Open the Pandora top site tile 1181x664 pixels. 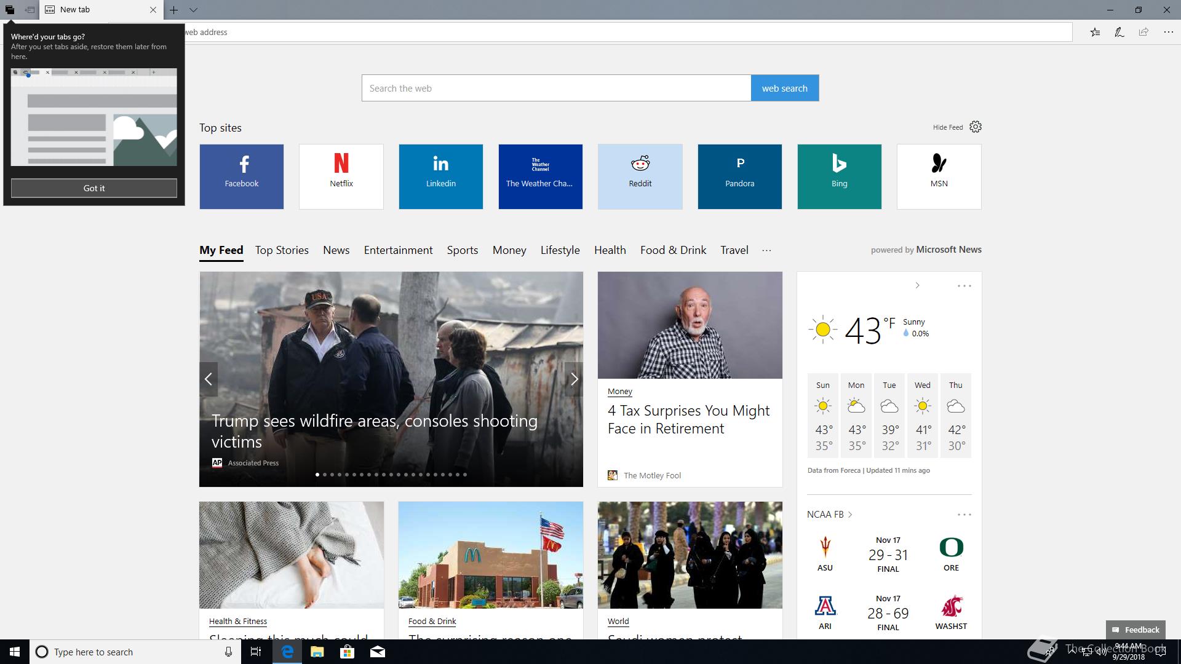740,176
